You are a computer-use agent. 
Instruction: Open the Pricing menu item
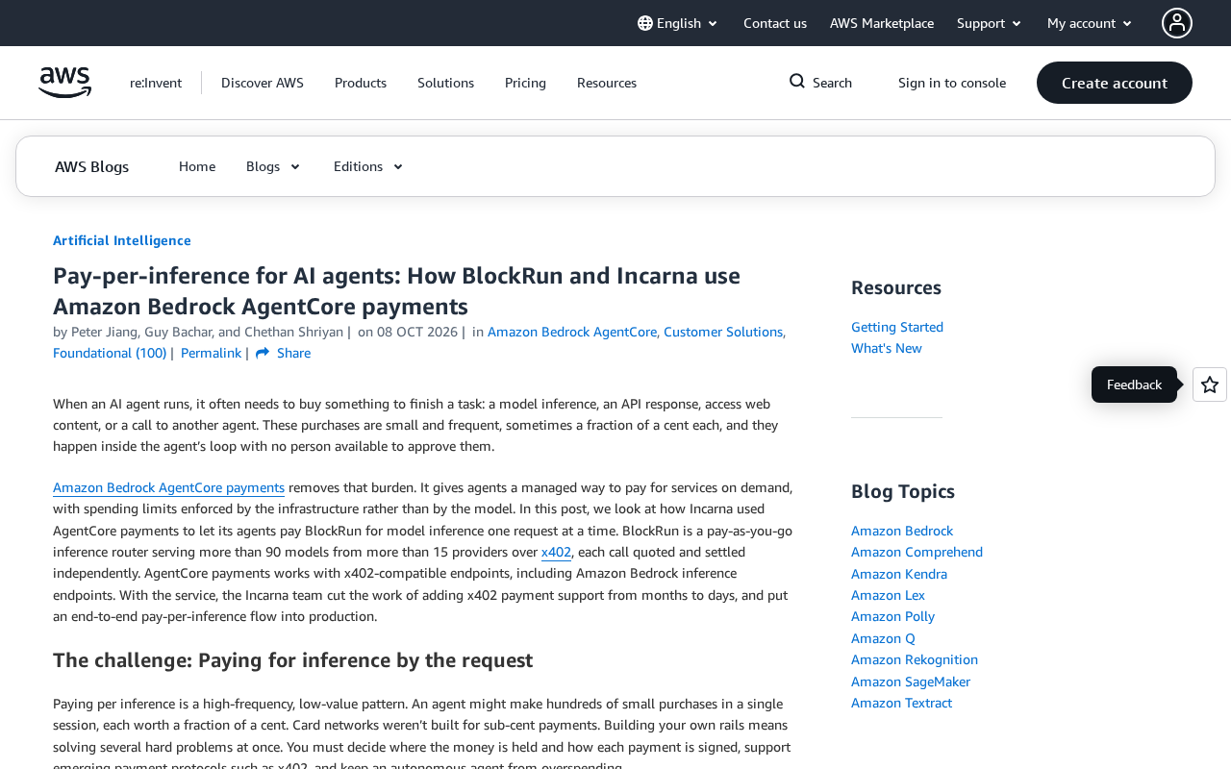(x=525, y=83)
